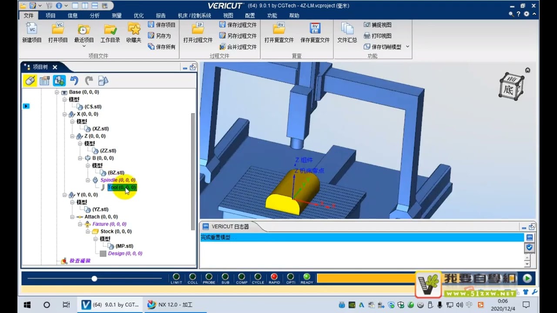Toggle the RAPID status light
The image size is (557, 313).
click(x=274, y=276)
